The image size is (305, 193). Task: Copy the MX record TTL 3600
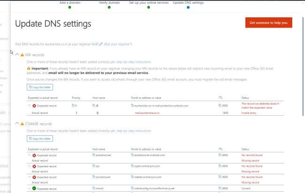(220, 105)
